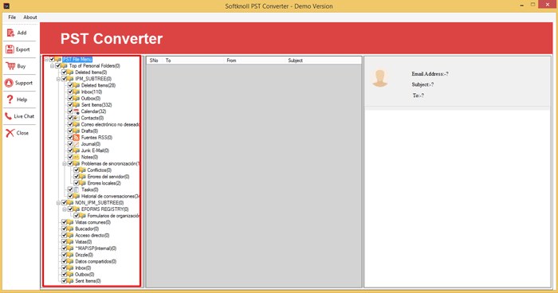
Task: Click the Calendar(32) folder icon
Action: click(x=77, y=111)
